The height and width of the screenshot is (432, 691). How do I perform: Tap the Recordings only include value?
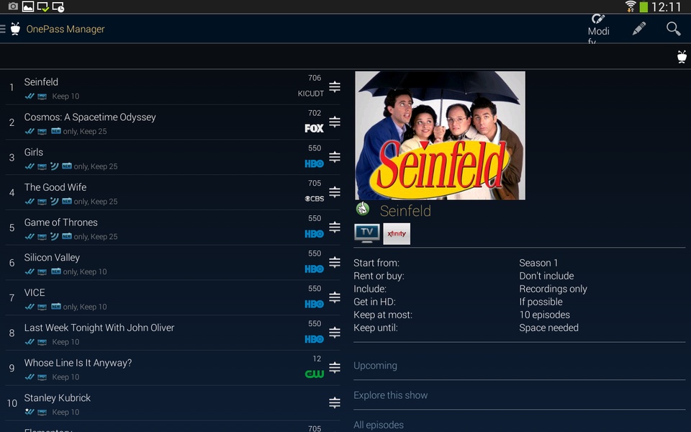tap(553, 289)
